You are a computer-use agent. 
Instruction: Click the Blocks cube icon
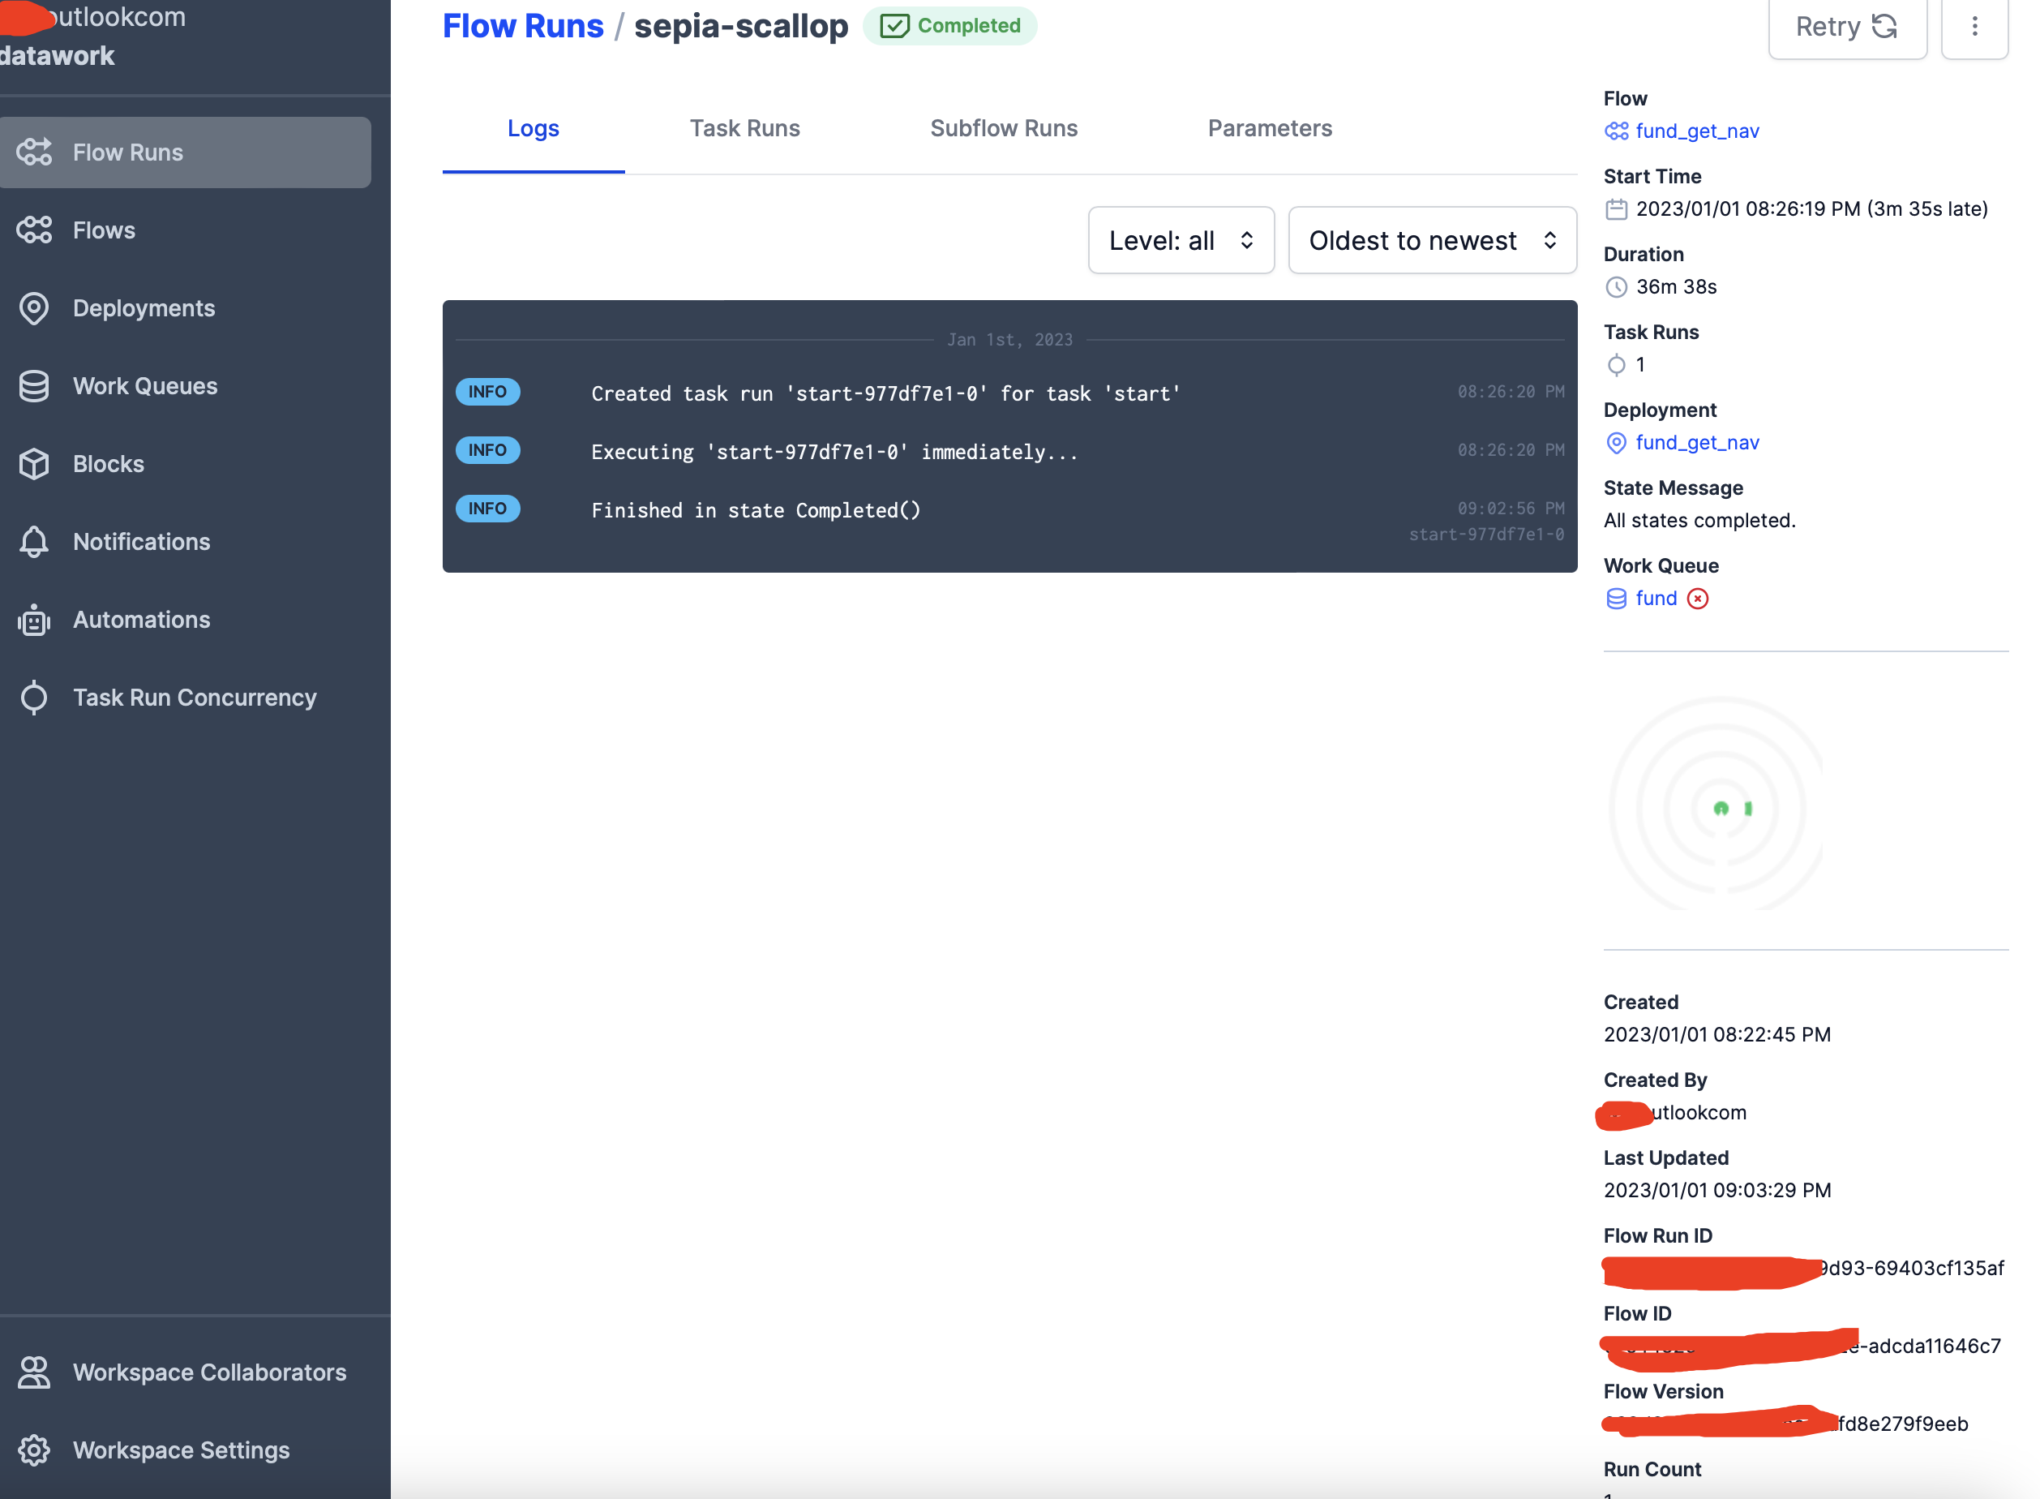pyautogui.click(x=35, y=465)
